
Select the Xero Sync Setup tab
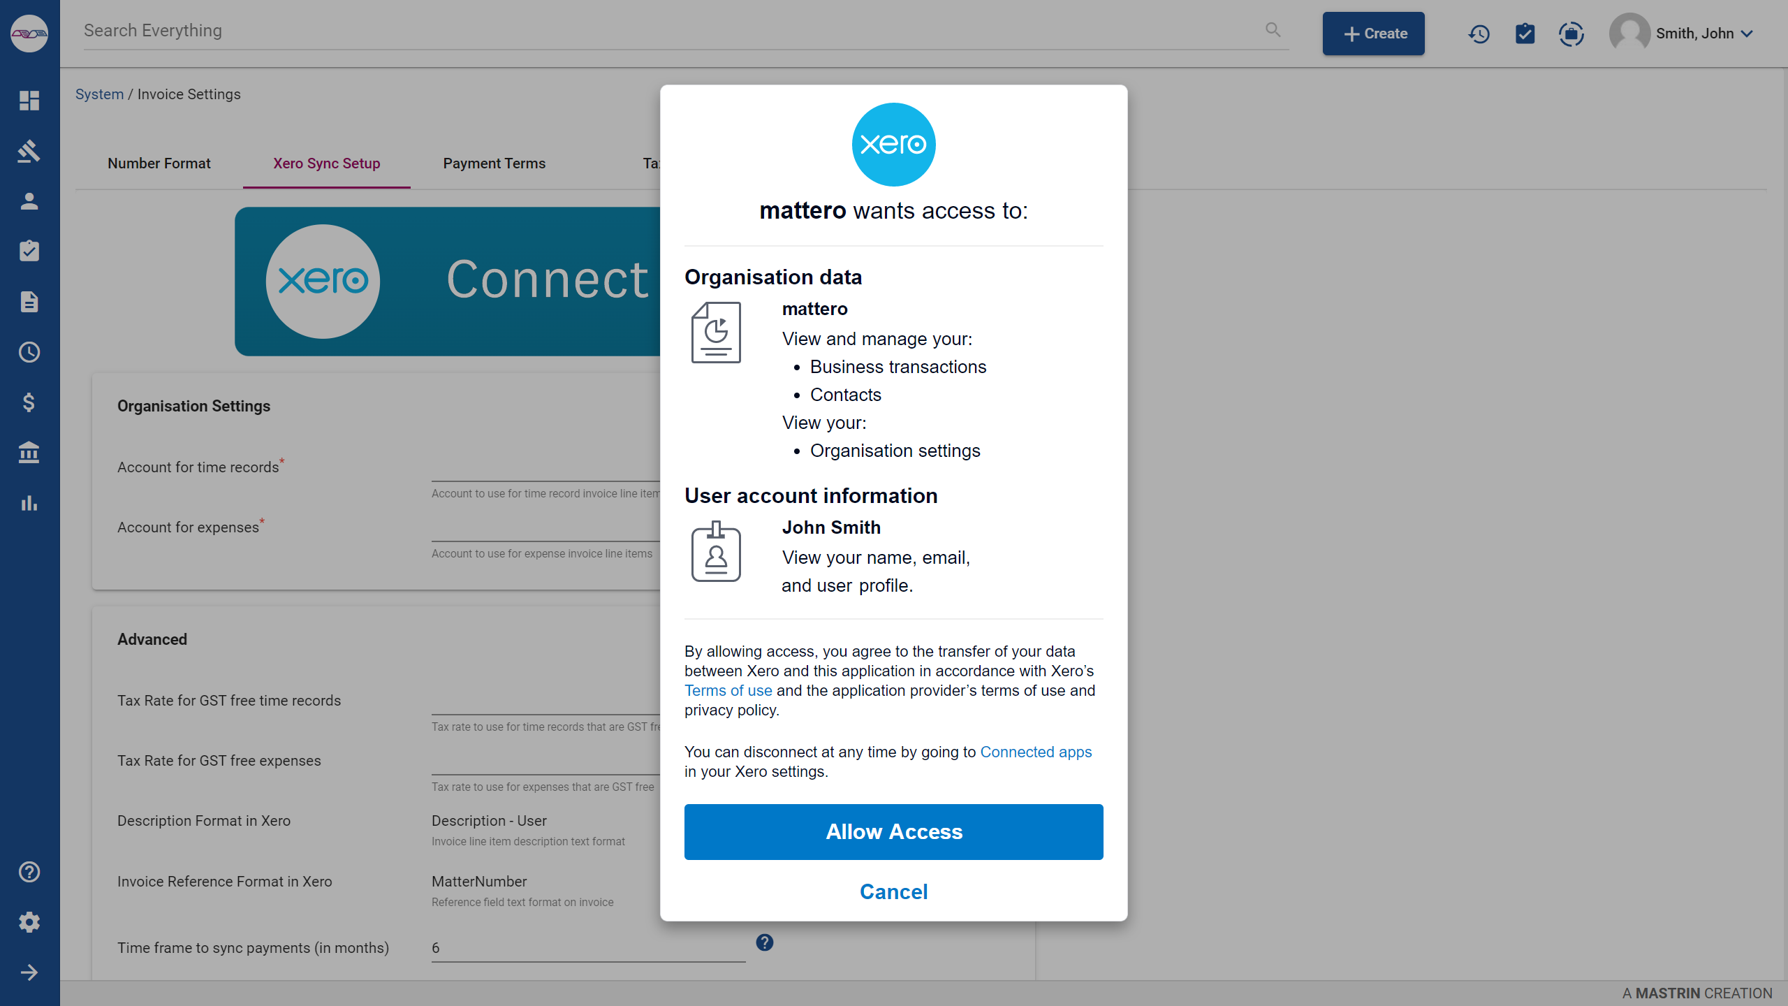(327, 162)
